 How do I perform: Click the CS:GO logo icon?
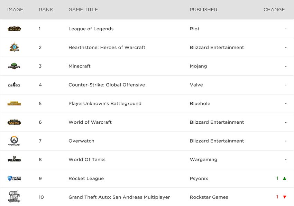[14, 85]
